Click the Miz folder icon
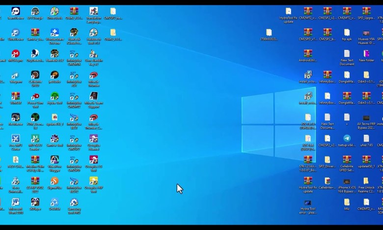383x230 pixels. tap(347, 202)
